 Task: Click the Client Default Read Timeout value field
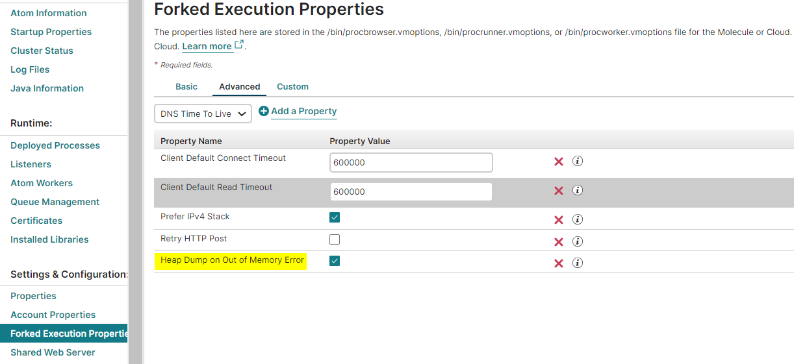click(411, 191)
